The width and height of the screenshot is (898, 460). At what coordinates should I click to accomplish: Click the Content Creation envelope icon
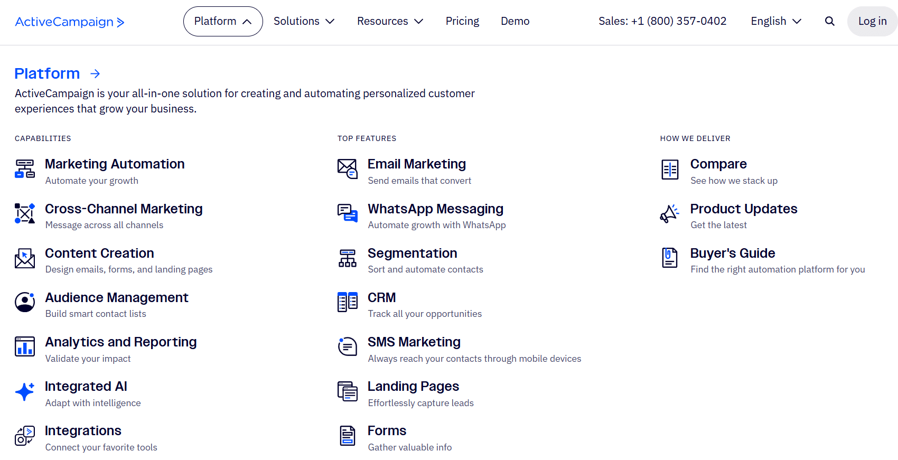[25, 258]
